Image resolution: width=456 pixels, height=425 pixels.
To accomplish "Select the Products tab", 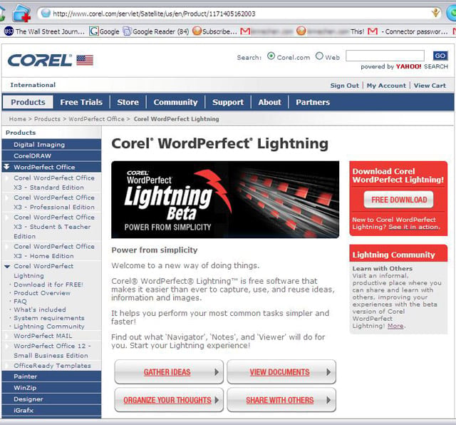I will click(x=28, y=102).
